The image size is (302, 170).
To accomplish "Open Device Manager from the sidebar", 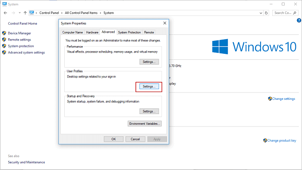I will coord(19,33).
